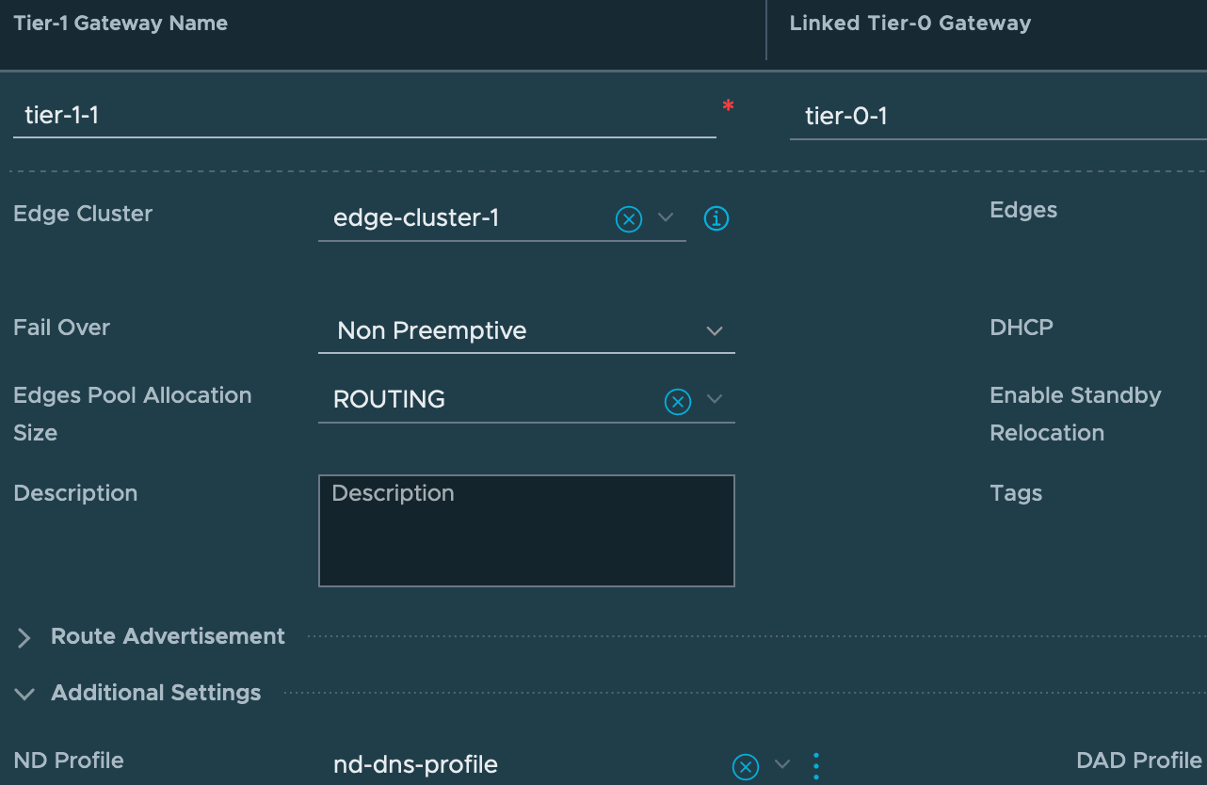
Task: Click the Linked Tier-0 Gateway column header
Action: tap(909, 24)
